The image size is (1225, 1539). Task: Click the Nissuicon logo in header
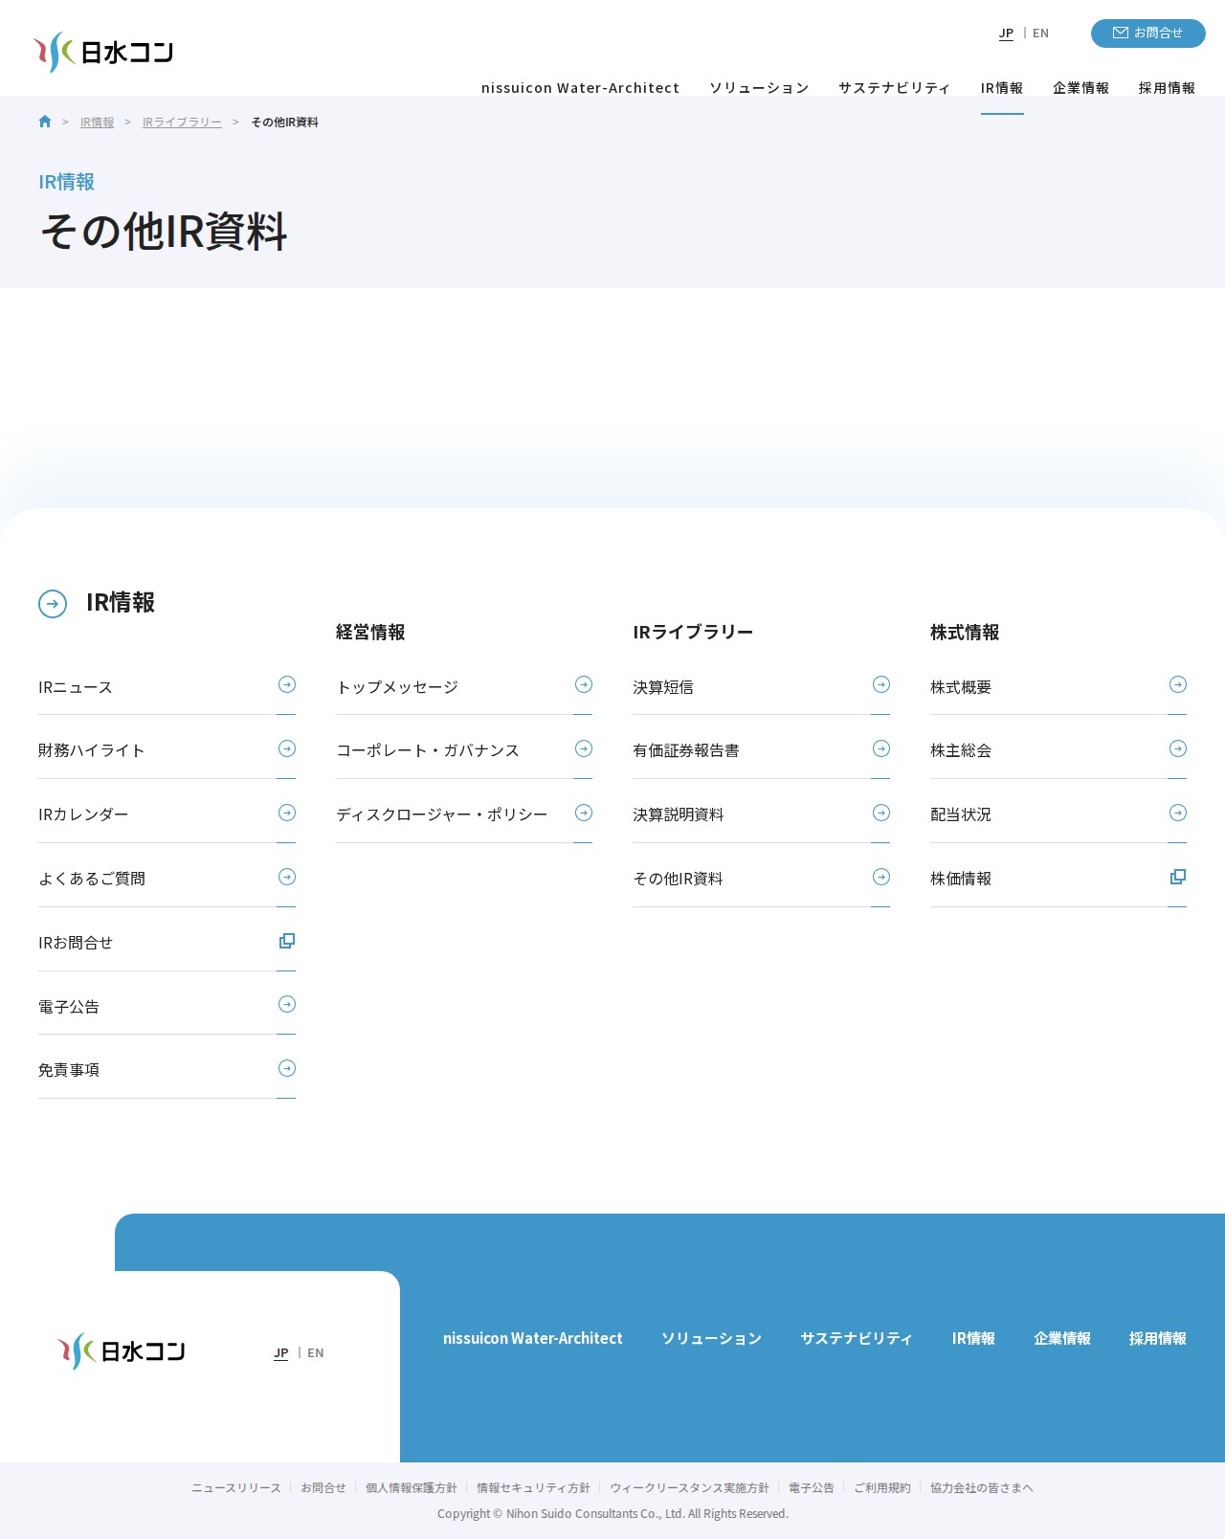[103, 52]
